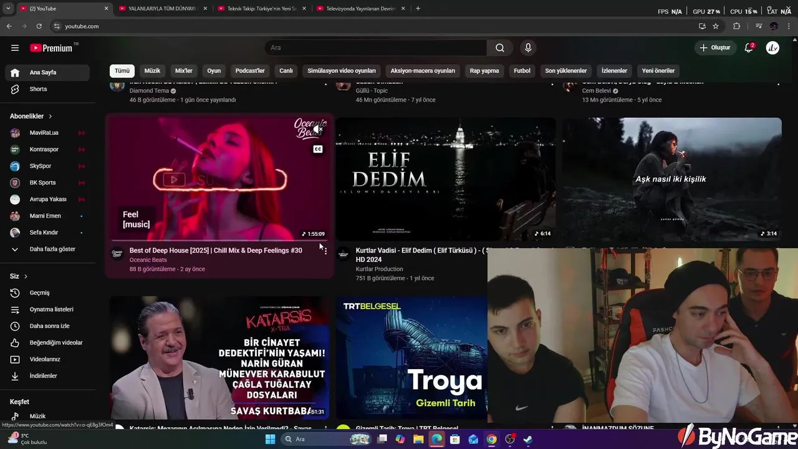Image resolution: width=798 pixels, height=449 pixels.
Task: Select Aksiyon-macera oyunları chip
Action: (423, 70)
